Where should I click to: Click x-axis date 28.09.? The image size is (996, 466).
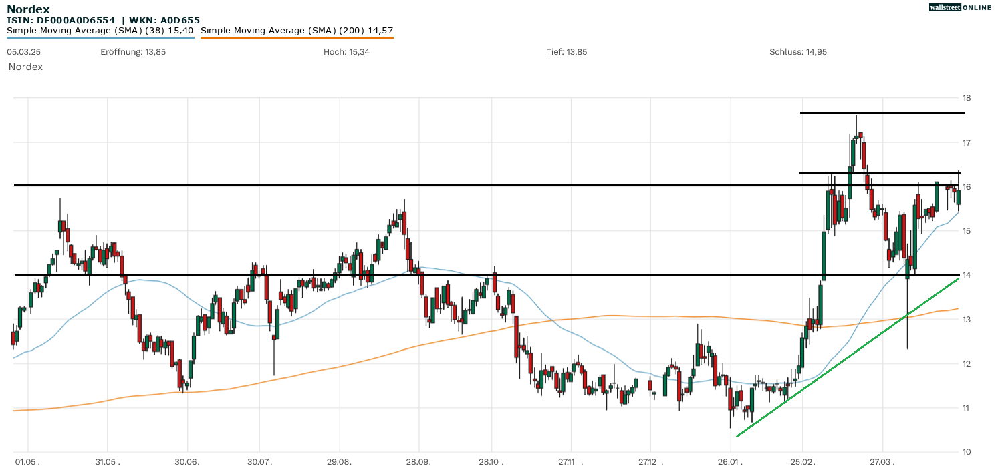(418, 461)
